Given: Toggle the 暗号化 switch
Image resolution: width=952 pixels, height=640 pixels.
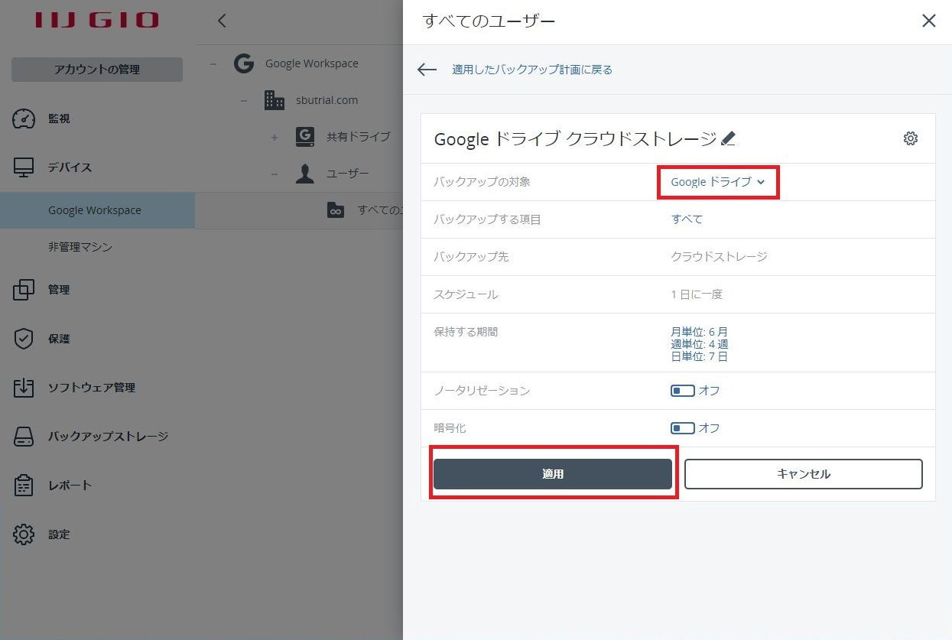Looking at the screenshot, I should (682, 428).
